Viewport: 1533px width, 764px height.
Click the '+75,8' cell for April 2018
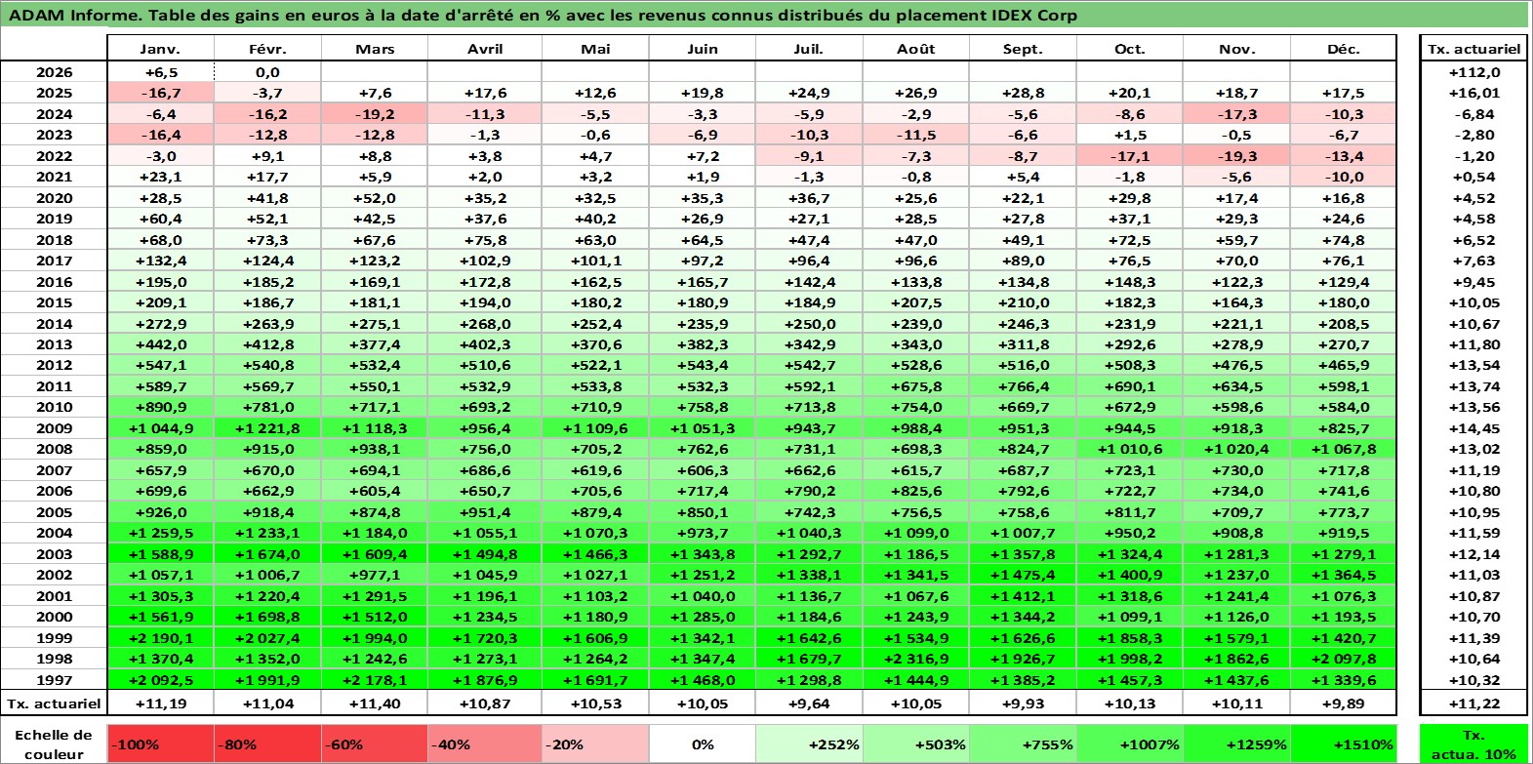485,240
